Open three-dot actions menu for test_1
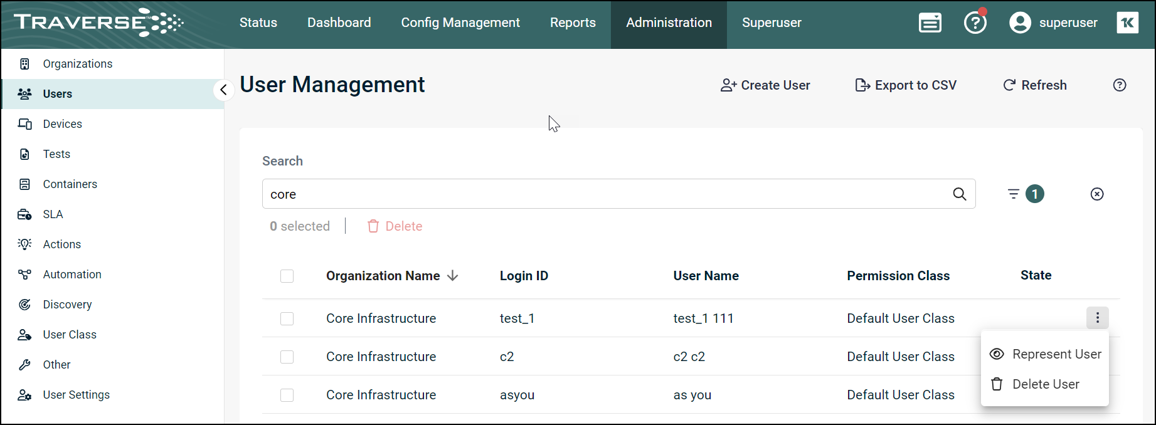The width and height of the screenshot is (1156, 425). (x=1097, y=318)
